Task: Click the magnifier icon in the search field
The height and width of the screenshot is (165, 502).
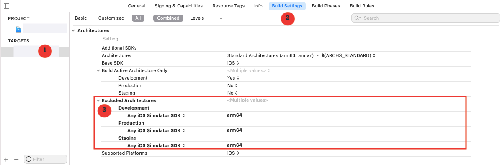Action: click(x=357, y=18)
